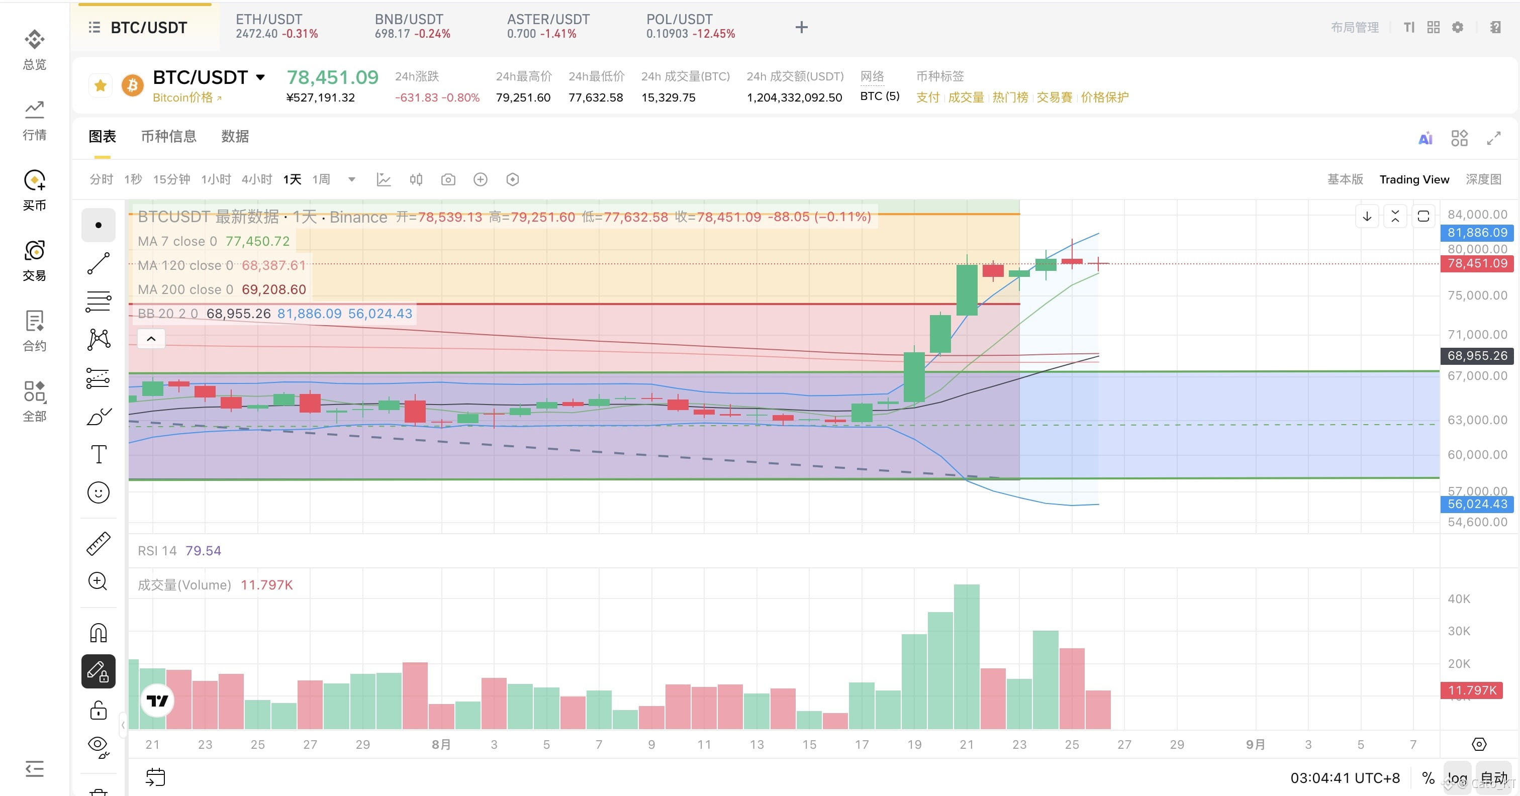Add a new pair tab with plus
The height and width of the screenshot is (796, 1520).
pos(801,27)
